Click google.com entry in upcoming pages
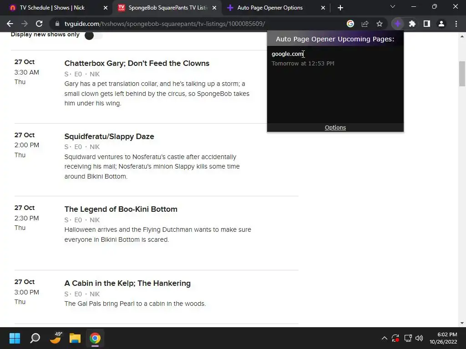 [287, 54]
